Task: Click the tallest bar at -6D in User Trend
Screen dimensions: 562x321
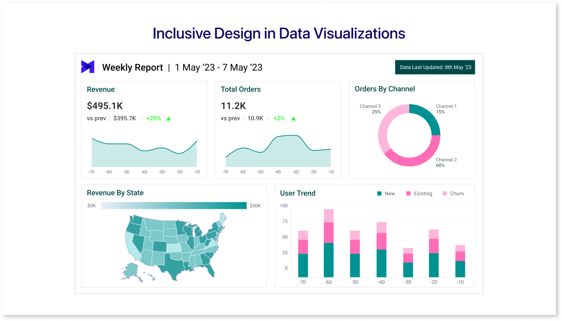Action: point(329,243)
